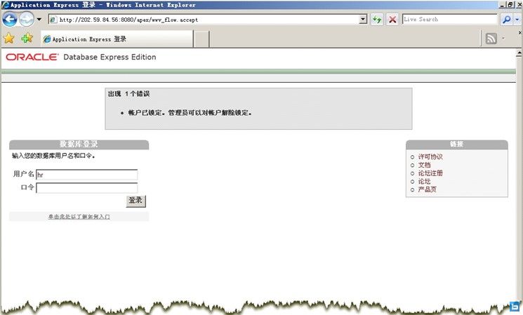This screenshot has height=315, width=523.
Task: Open the recent pages dropdown arrow
Action: pyautogui.click(x=39, y=20)
